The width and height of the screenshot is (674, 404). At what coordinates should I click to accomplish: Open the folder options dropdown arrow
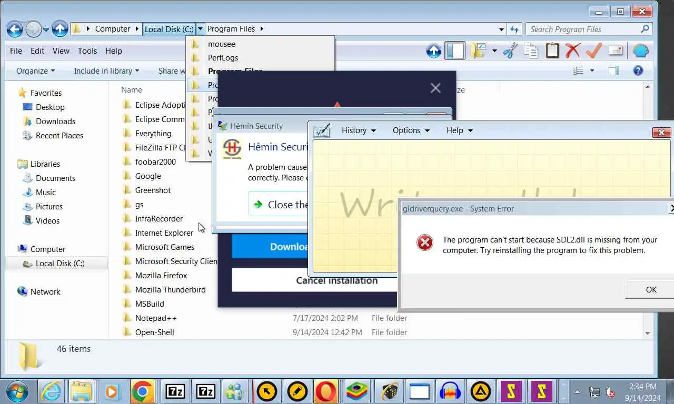[x=494, y=51]
